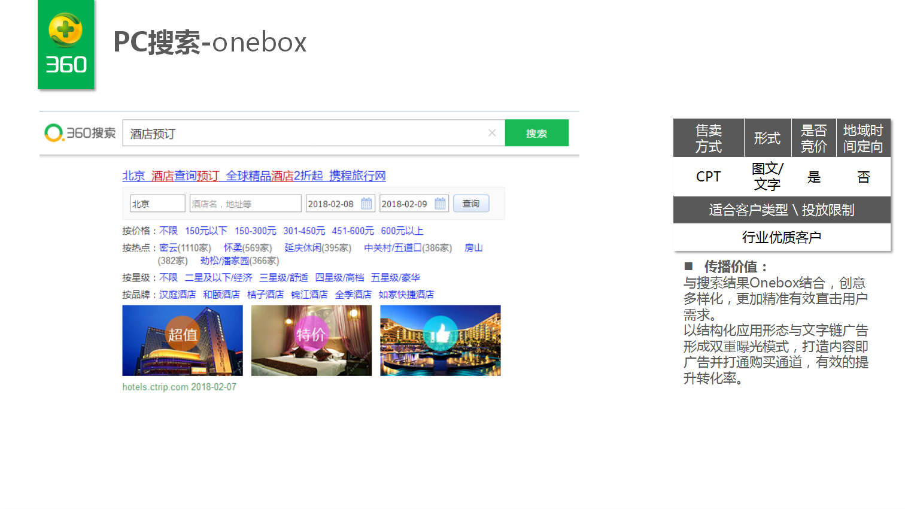Select star rating 二星及以下/经济

(x=218, y=278)
